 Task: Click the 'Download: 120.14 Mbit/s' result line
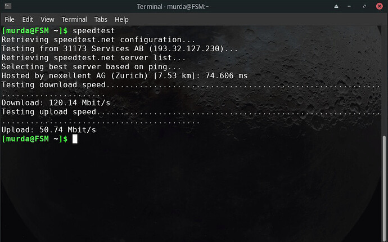(x=49, y=102)
